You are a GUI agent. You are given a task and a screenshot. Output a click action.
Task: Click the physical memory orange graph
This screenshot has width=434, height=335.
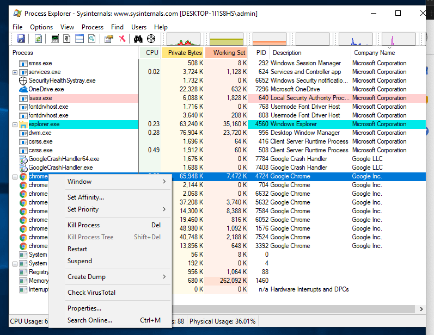click(x=270, y=39)
